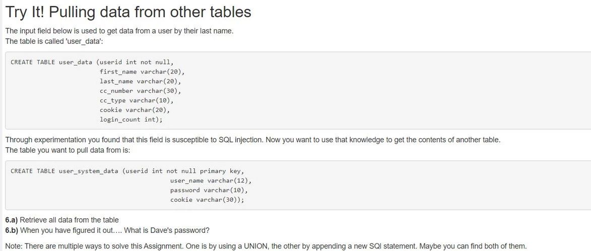Viewport: 591px width, 251px height.
Task: Click the 6.a) task label
Action: (x=12, y=220)
